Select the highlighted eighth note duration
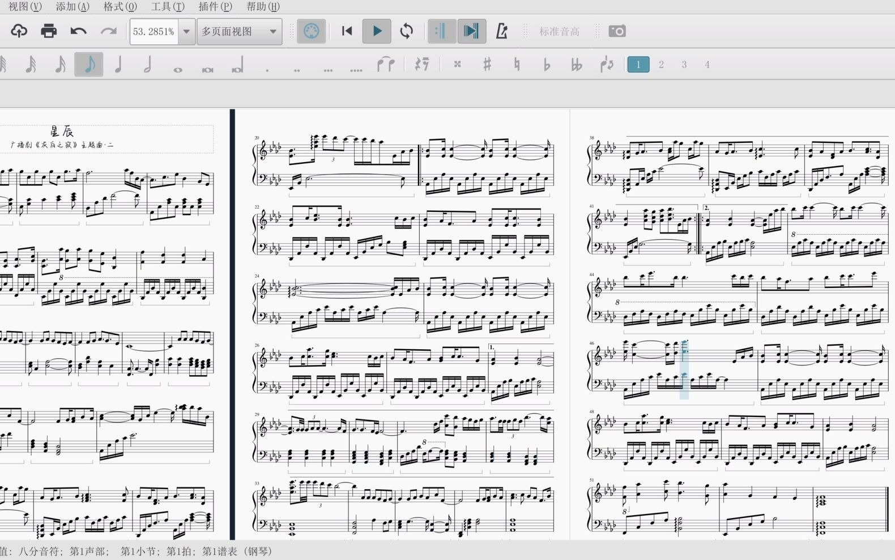 (89, 65)
